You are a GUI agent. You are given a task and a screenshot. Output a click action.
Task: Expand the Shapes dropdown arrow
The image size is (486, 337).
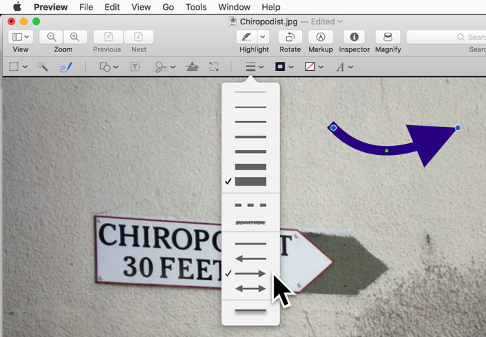pos(116,67)
